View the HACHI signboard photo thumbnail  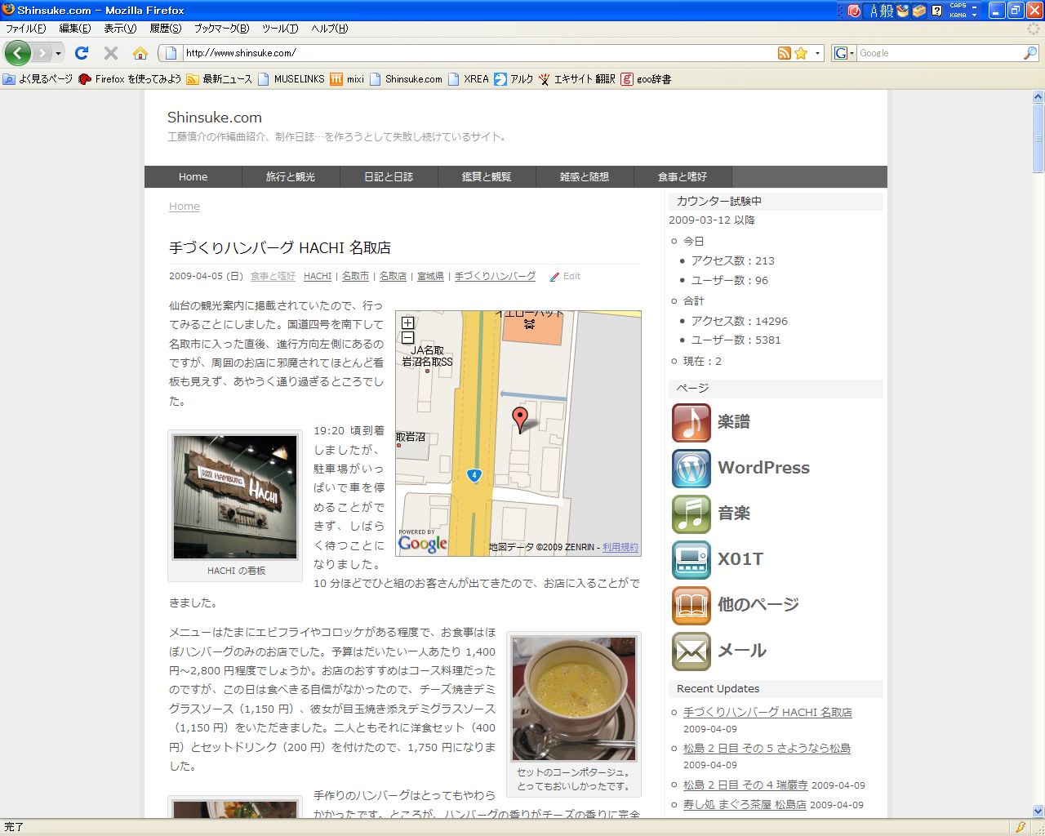coord(235,497)
